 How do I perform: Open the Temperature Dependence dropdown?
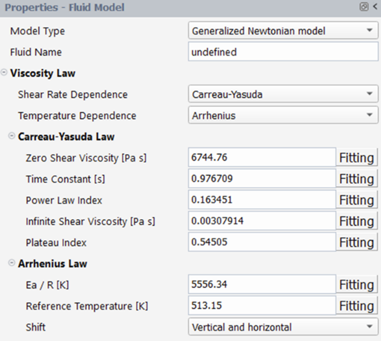pos(283,116)
